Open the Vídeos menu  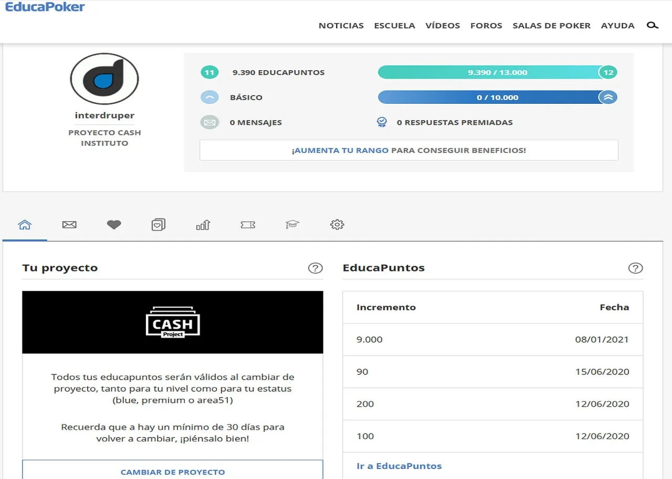coord(443,25)
